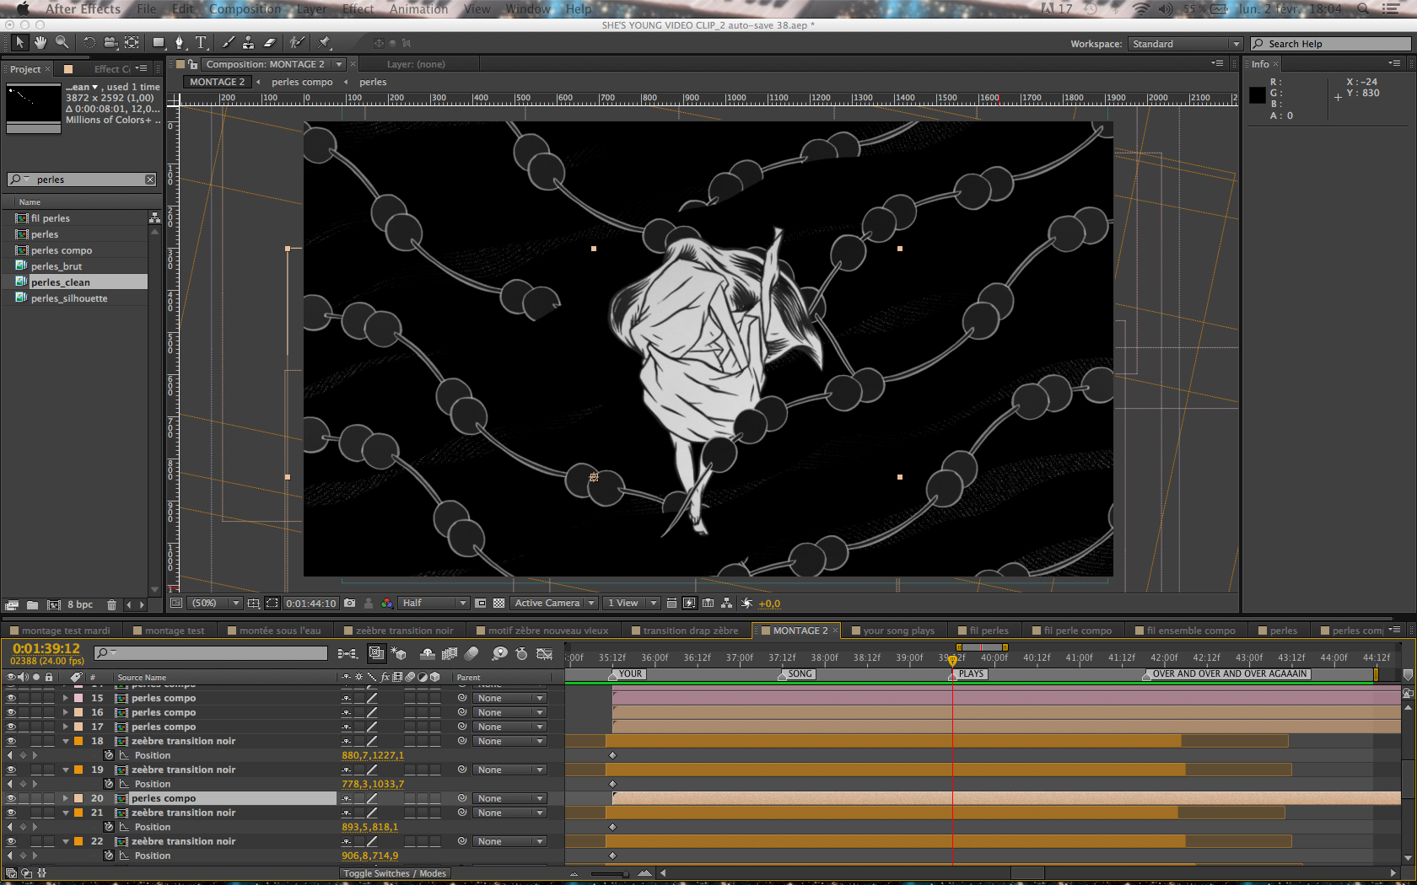This screenshot has width=1417, height=885.
Task: Select the Brush tool
Action: click(x=228, y=42)
